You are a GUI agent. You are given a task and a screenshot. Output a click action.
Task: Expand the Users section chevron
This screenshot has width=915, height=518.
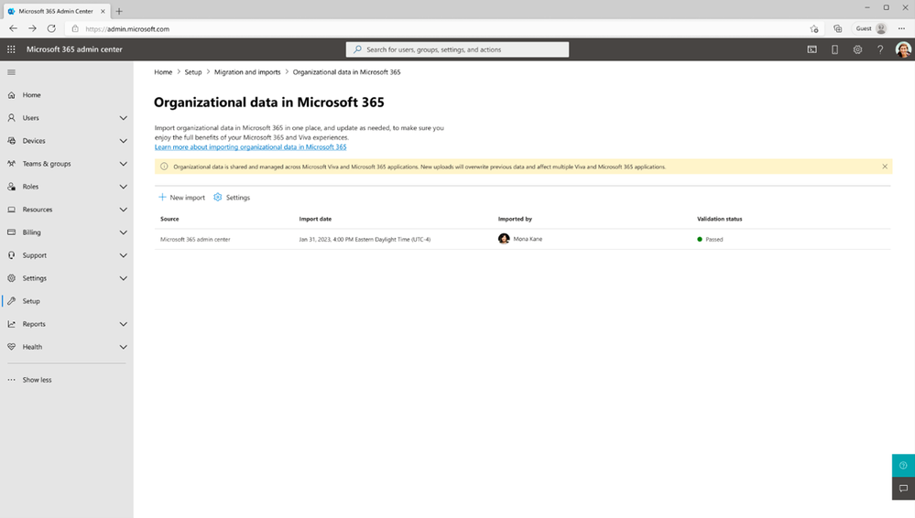(123, 118)
